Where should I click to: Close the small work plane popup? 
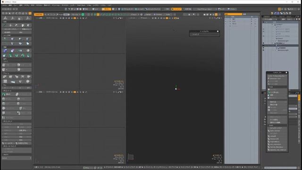pos(218,32)
